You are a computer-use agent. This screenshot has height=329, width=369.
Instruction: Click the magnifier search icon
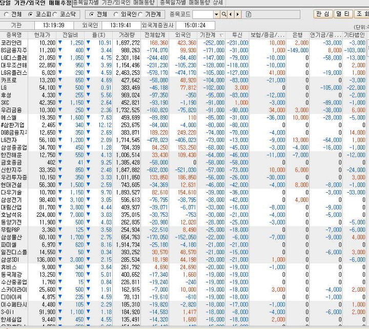click(224, 14)
